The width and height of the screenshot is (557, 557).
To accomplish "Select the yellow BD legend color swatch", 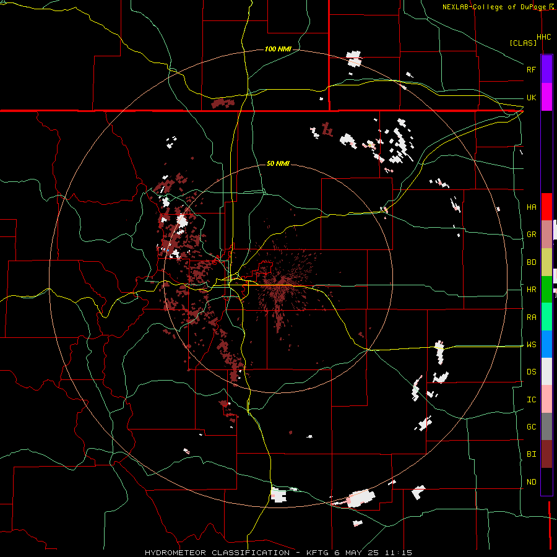I will pos(546,262).
